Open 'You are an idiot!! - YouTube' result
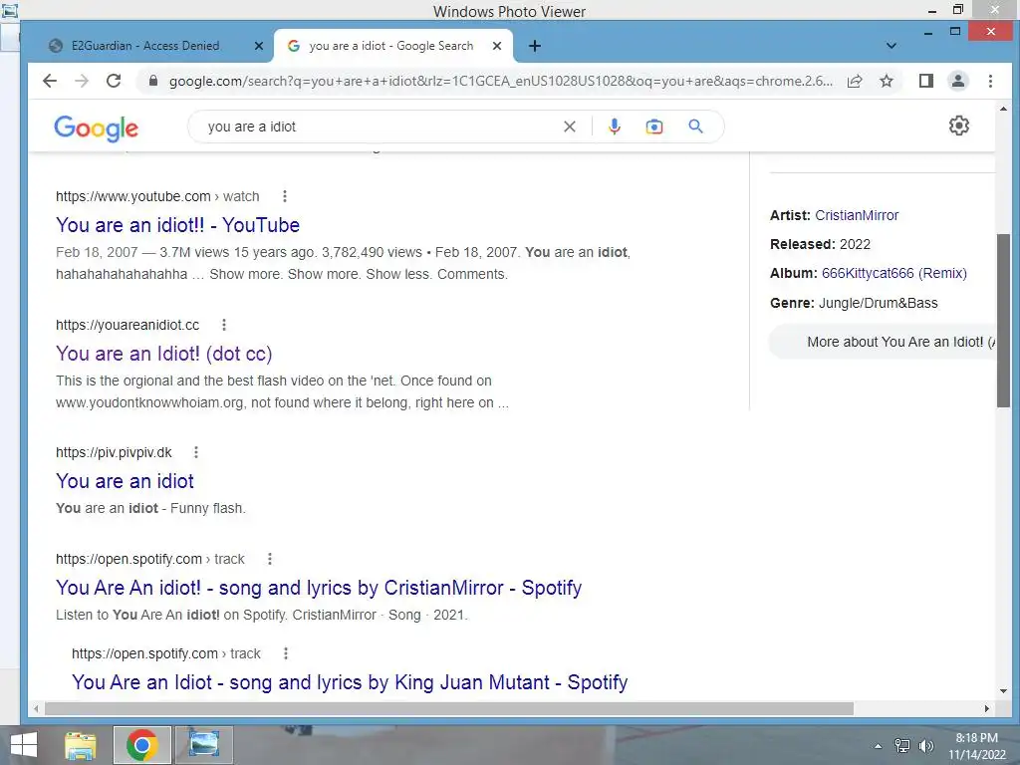1020x765 pixels. (177, 225)
